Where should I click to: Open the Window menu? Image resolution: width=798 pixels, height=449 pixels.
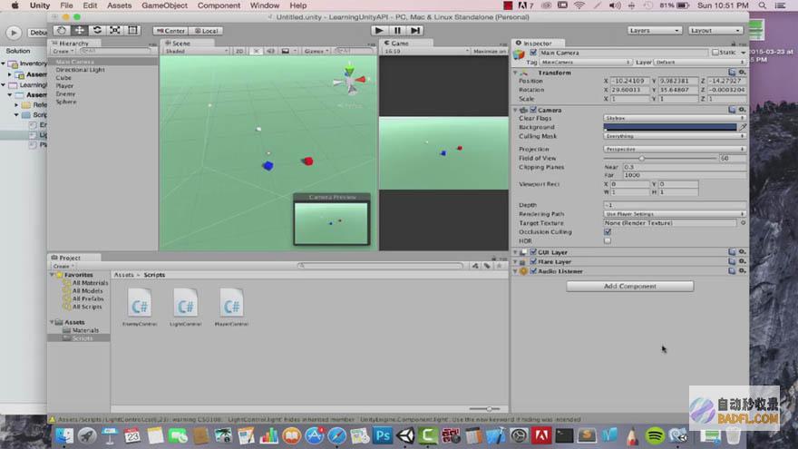[265, 5]
